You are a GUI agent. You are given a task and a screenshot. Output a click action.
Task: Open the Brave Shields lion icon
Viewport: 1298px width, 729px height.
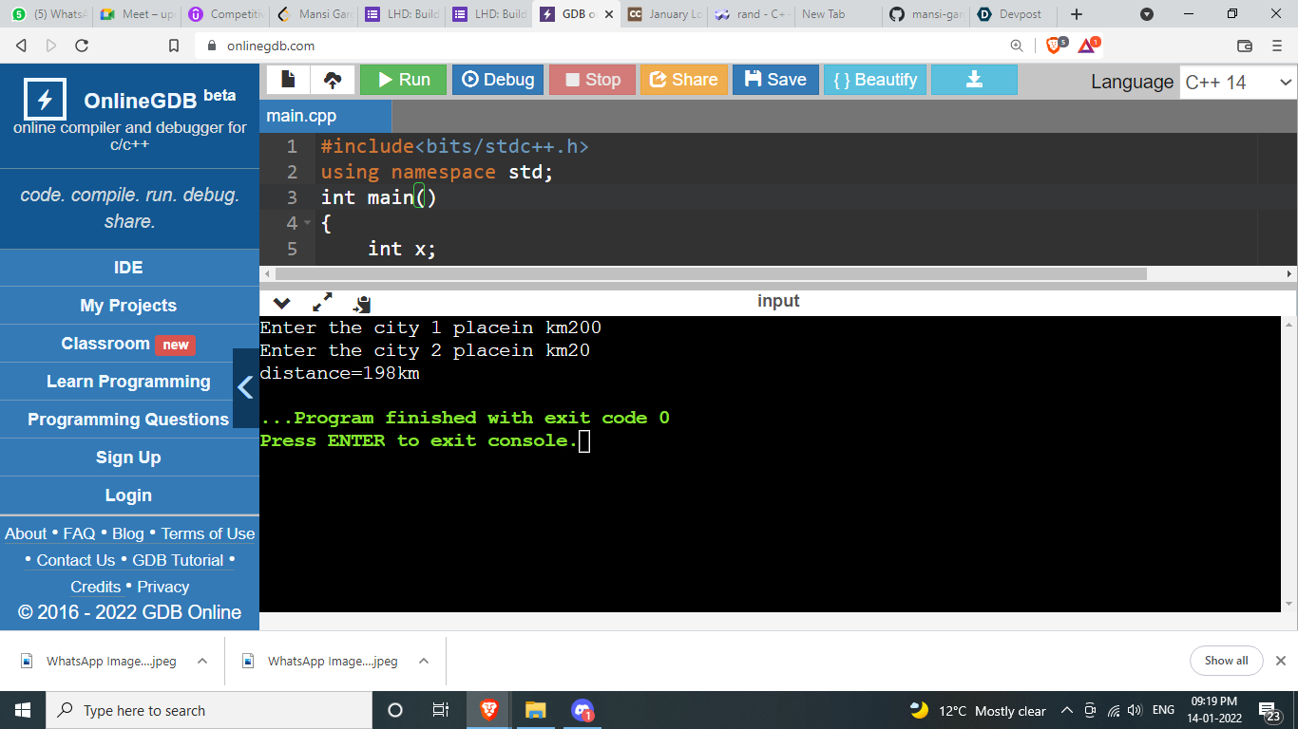[1055, 45]
